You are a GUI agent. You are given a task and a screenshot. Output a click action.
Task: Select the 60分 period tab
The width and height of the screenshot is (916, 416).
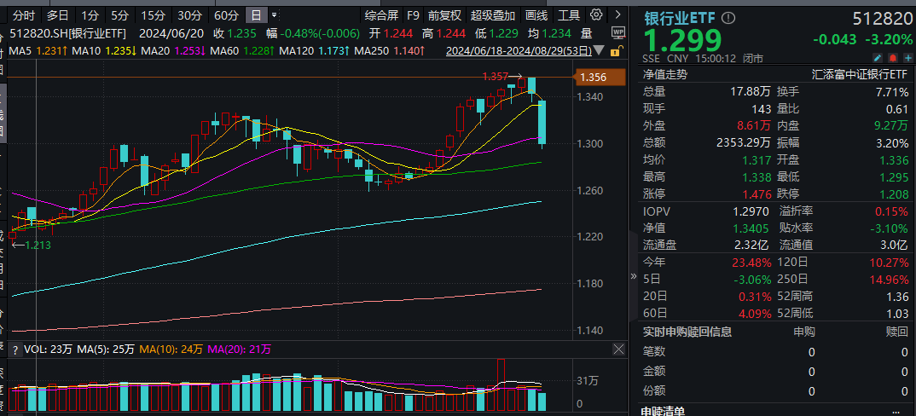tap(226, 15)
